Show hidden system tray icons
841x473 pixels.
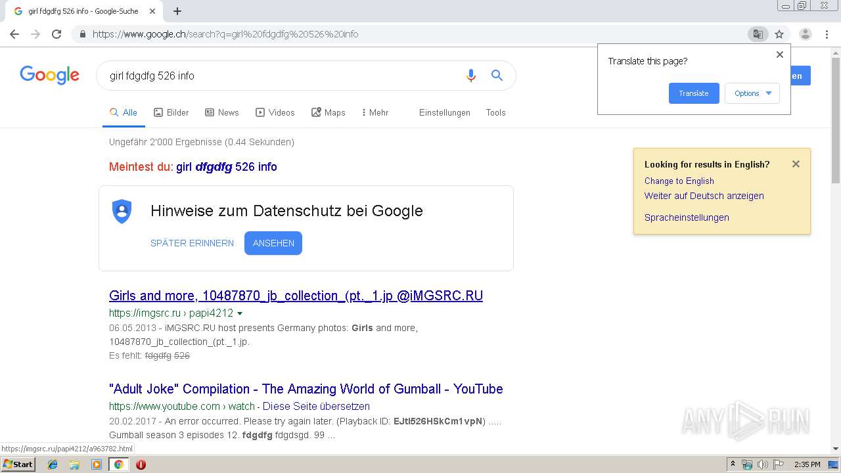pyautogui.click(x=733, y=464)
